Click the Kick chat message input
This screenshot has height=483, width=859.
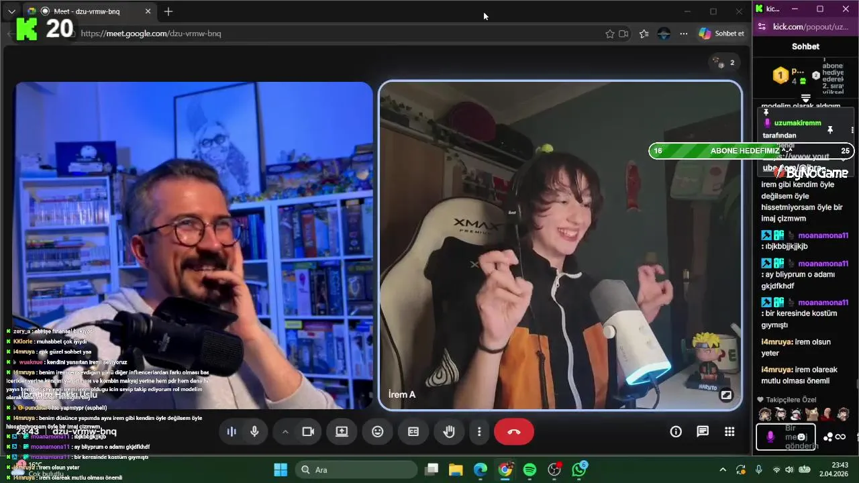[x=786, y=437]
